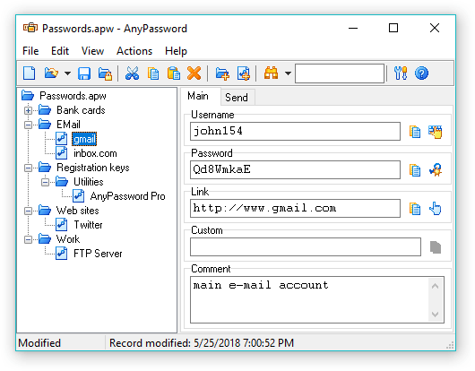This screenshot has width=475, height=371.
Task: Select the FTP Server record
Action: click(98, 254)
